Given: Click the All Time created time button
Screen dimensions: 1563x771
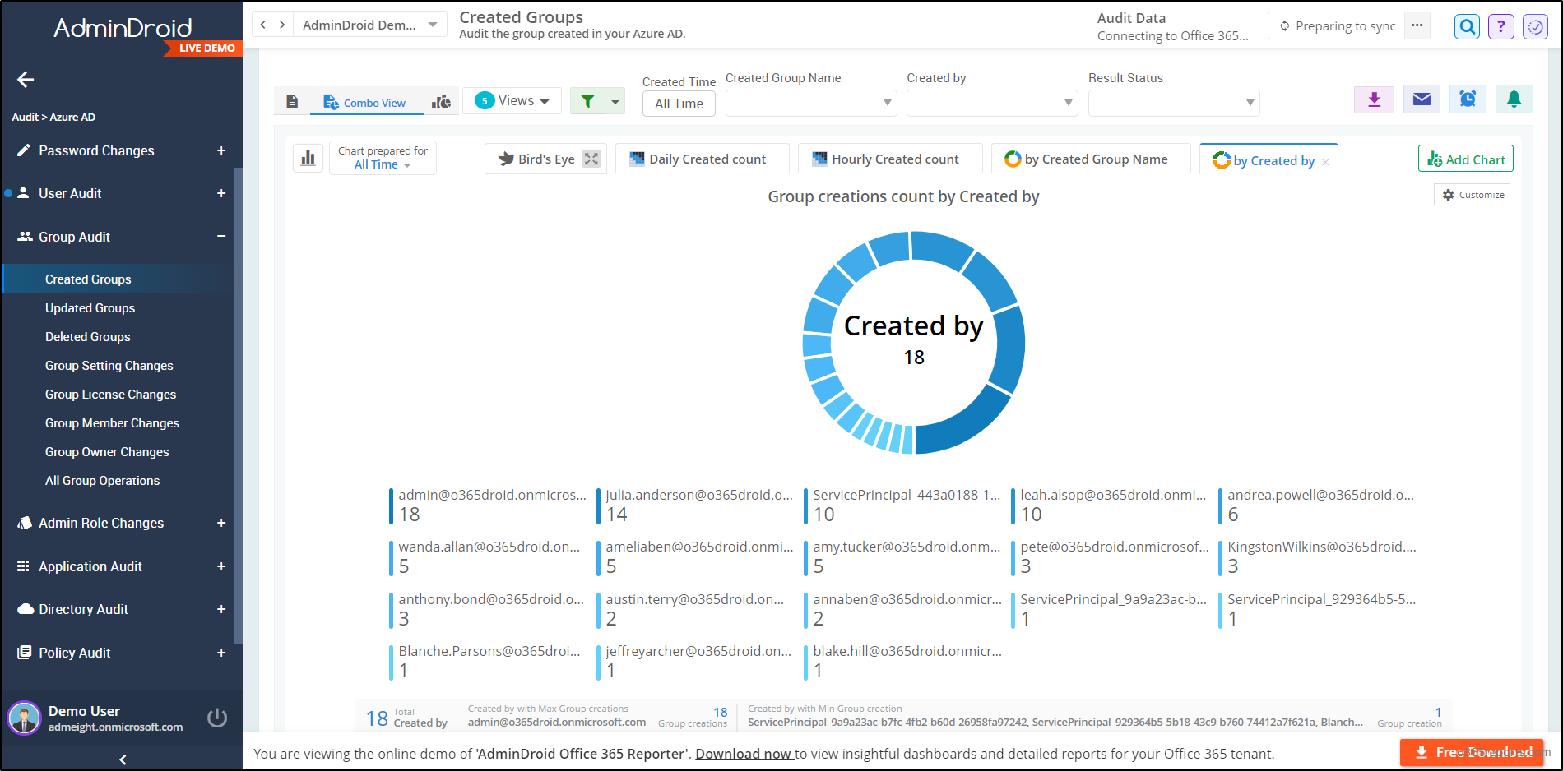Looking at the screenshot, I should [x=679, y=104].
